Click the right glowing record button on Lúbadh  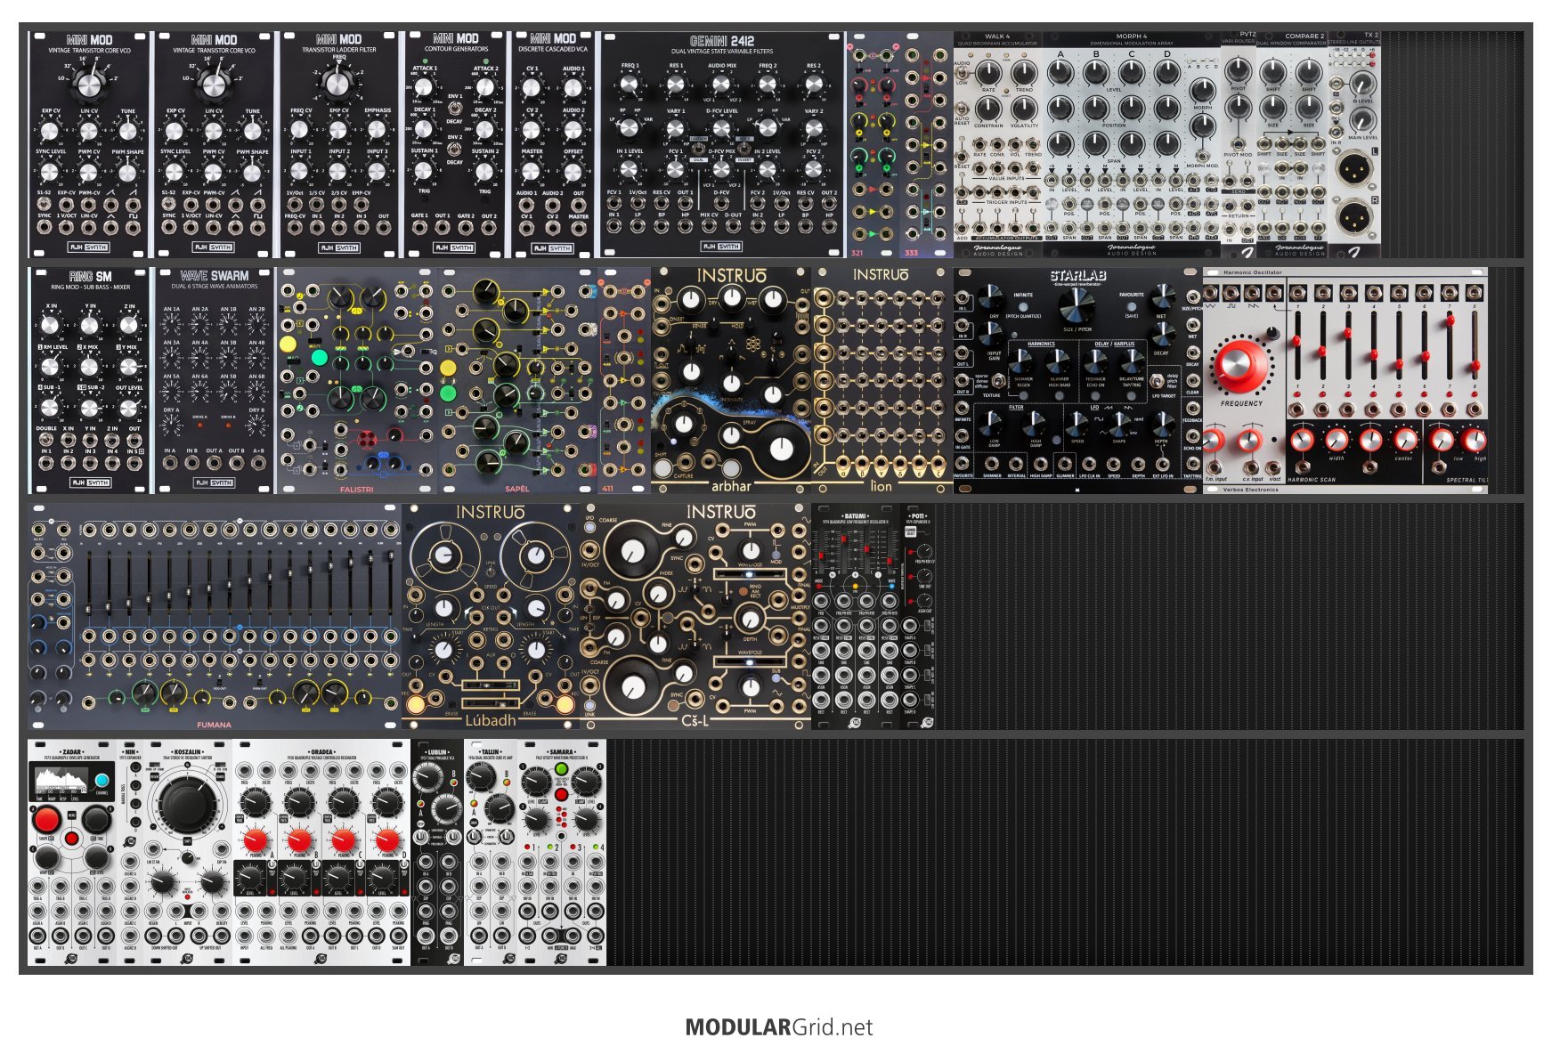pos(565,705)
